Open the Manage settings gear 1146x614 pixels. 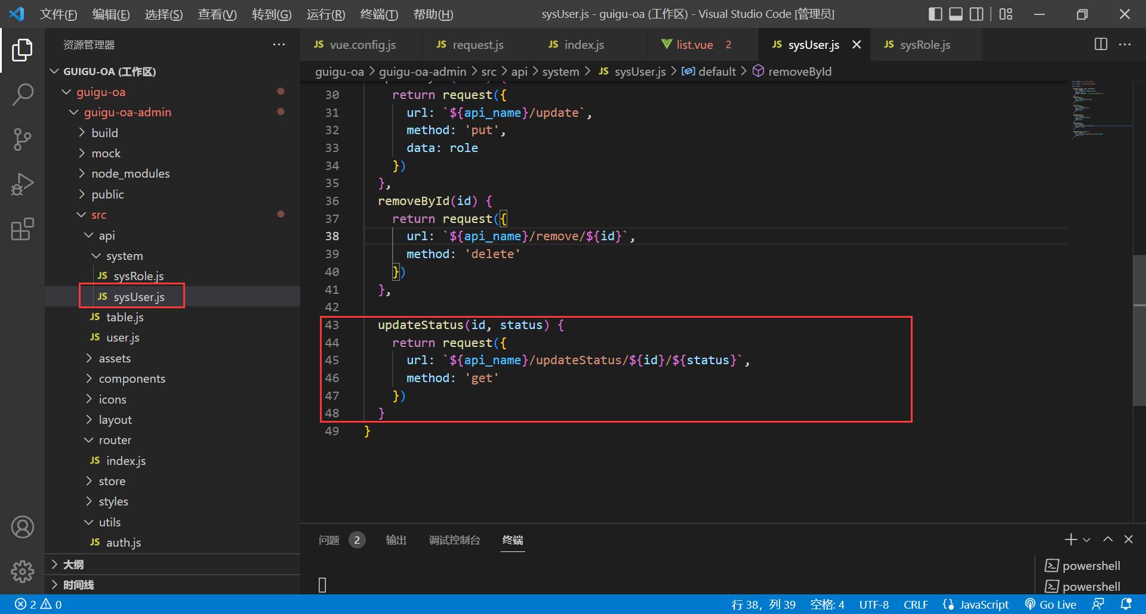tap(22, 571)
